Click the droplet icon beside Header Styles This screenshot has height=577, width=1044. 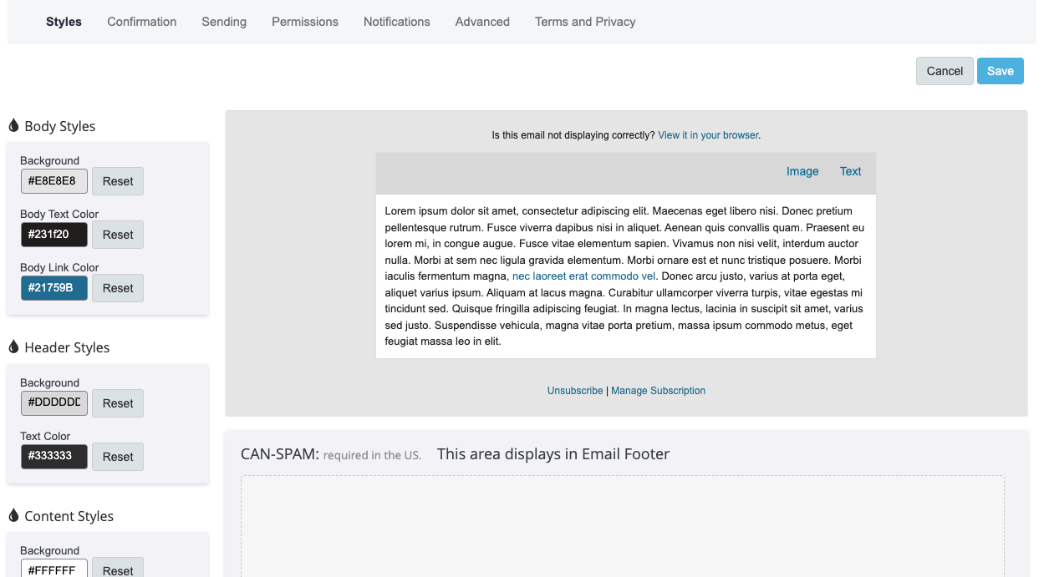(13, 347)
